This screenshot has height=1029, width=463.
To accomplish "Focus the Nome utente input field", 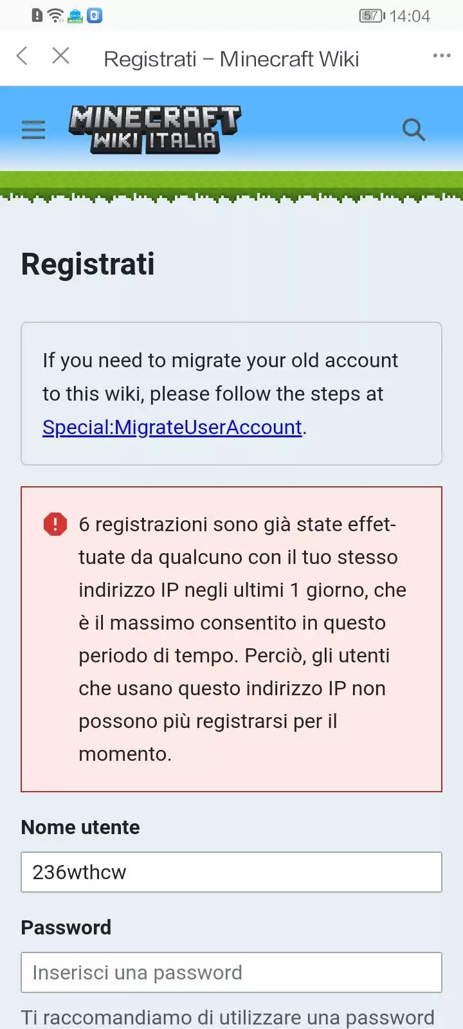I will (x=232, y=872).
